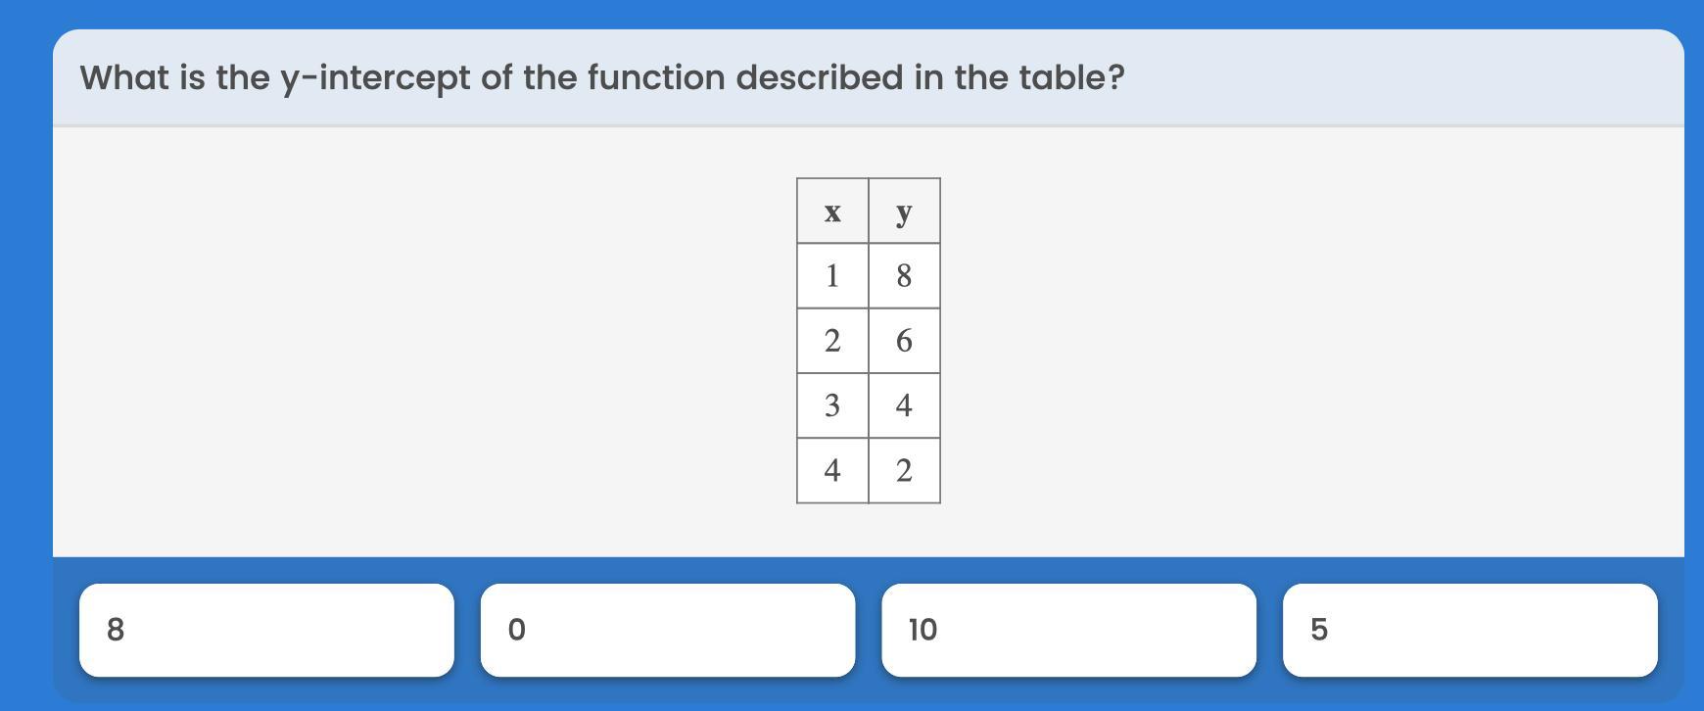Click table cell with x value 2
This screenshot has width=1704, height=711.
coord(832,341)
